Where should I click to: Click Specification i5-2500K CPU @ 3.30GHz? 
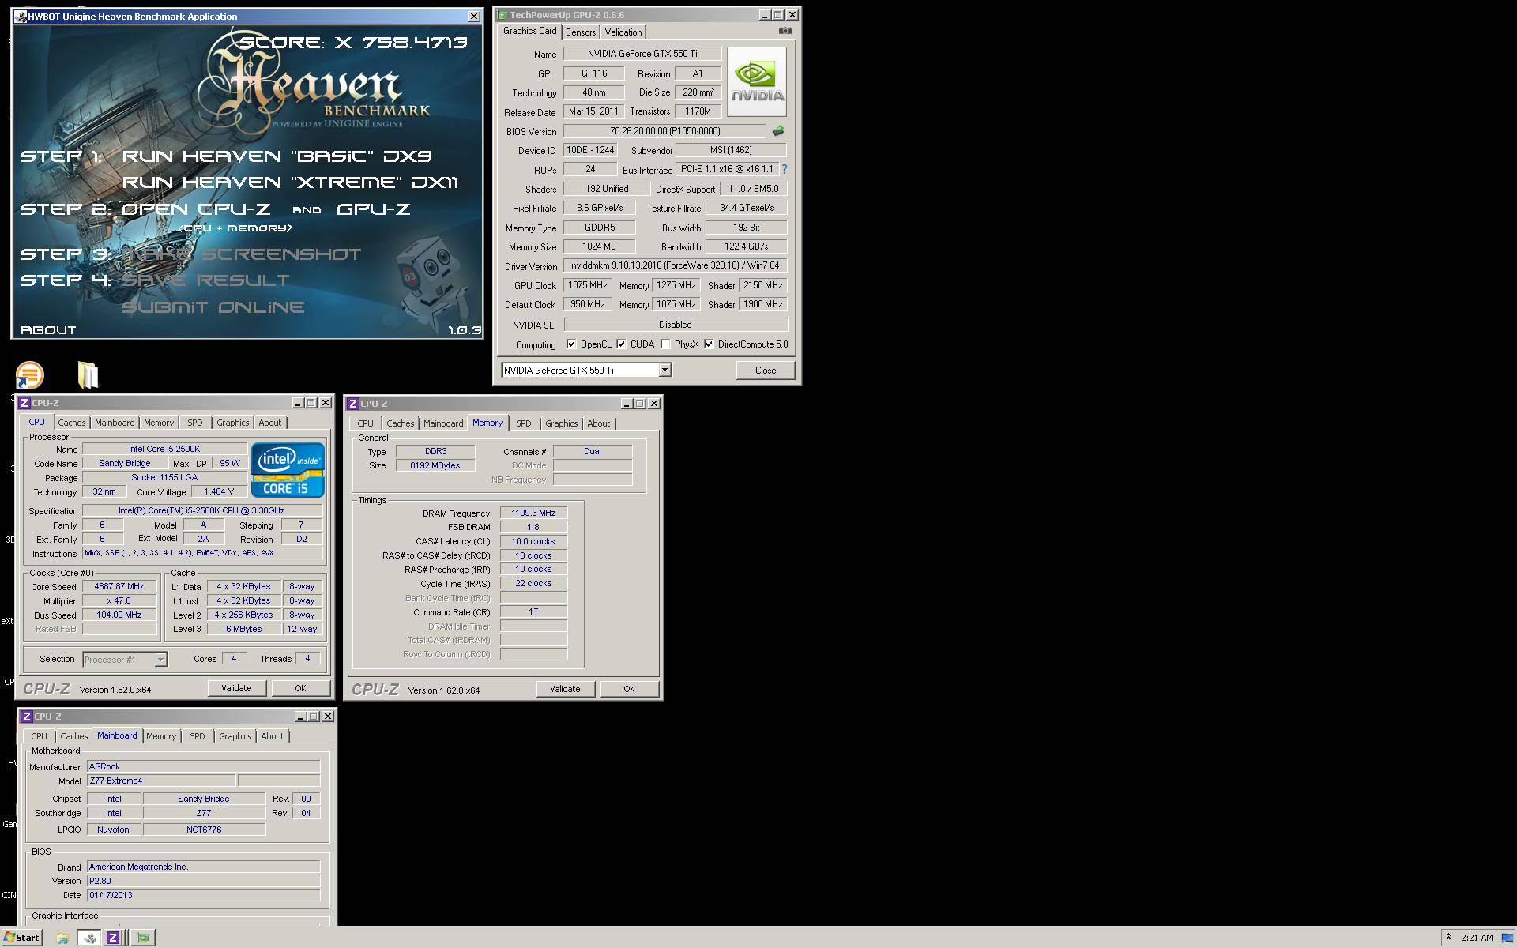click(x=201, y=511)
